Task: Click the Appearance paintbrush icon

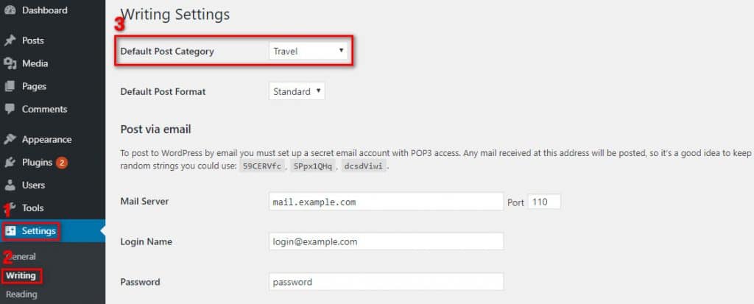Action: 10,140
